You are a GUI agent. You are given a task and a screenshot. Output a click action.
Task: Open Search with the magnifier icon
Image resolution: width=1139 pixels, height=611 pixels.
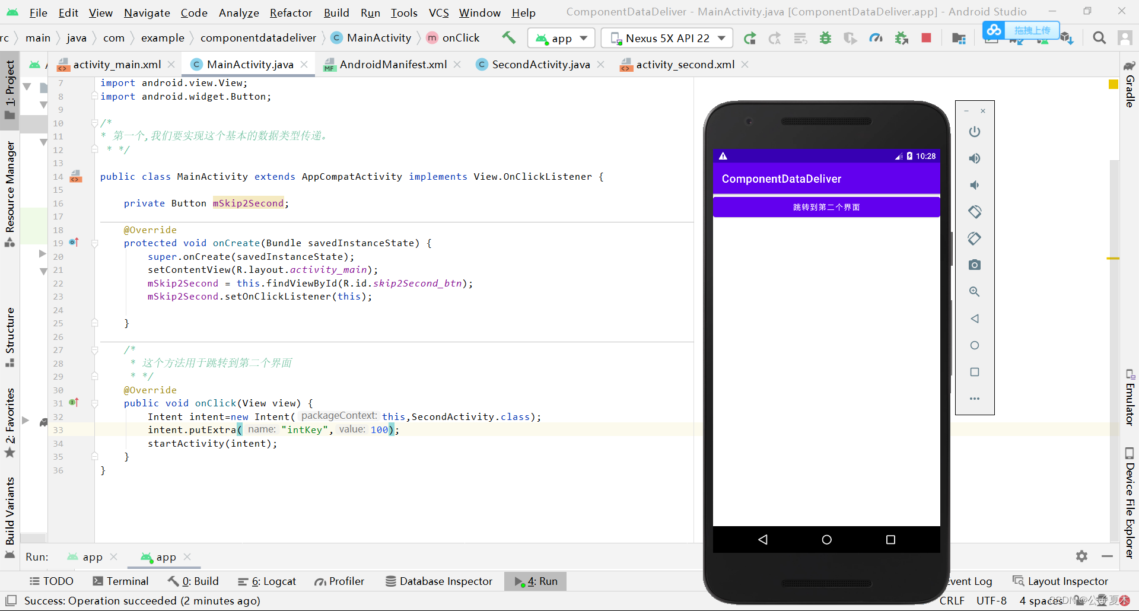pos(1099,37)
